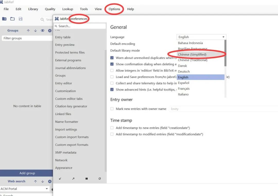Open the Quality menu
The width and height of the screenshot is (278, 196).
coord(50,9)
